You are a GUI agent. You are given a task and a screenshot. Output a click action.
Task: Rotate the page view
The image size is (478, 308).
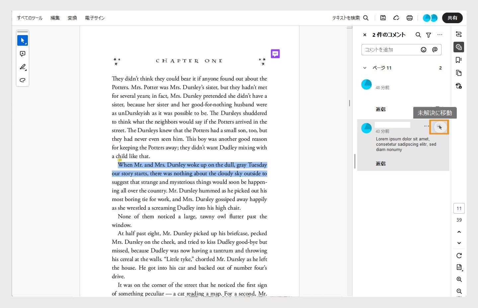point(459,256)
